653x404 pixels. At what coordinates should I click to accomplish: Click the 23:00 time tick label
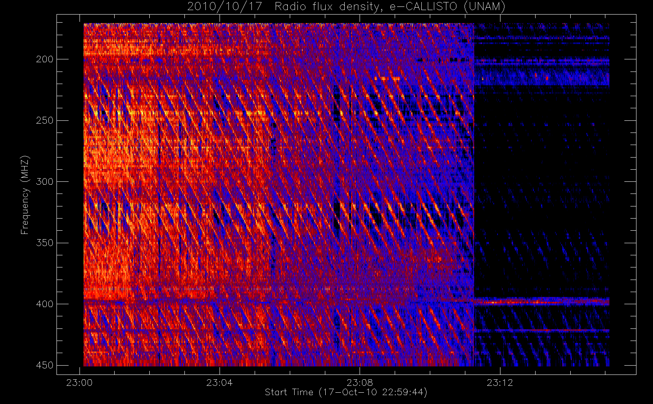pyautogui.click(x=79, y=383)
